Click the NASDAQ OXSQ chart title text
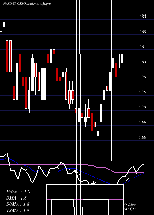This screenshot has width=154, height=215. (x=27, y=4)
